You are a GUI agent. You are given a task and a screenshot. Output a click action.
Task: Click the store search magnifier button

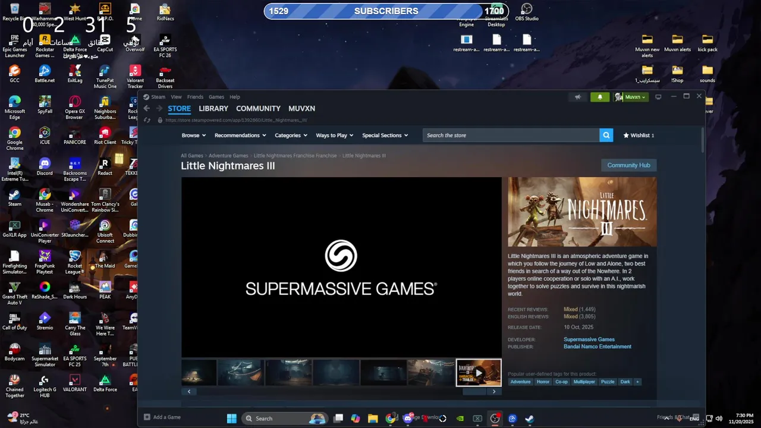pos(606,135)
